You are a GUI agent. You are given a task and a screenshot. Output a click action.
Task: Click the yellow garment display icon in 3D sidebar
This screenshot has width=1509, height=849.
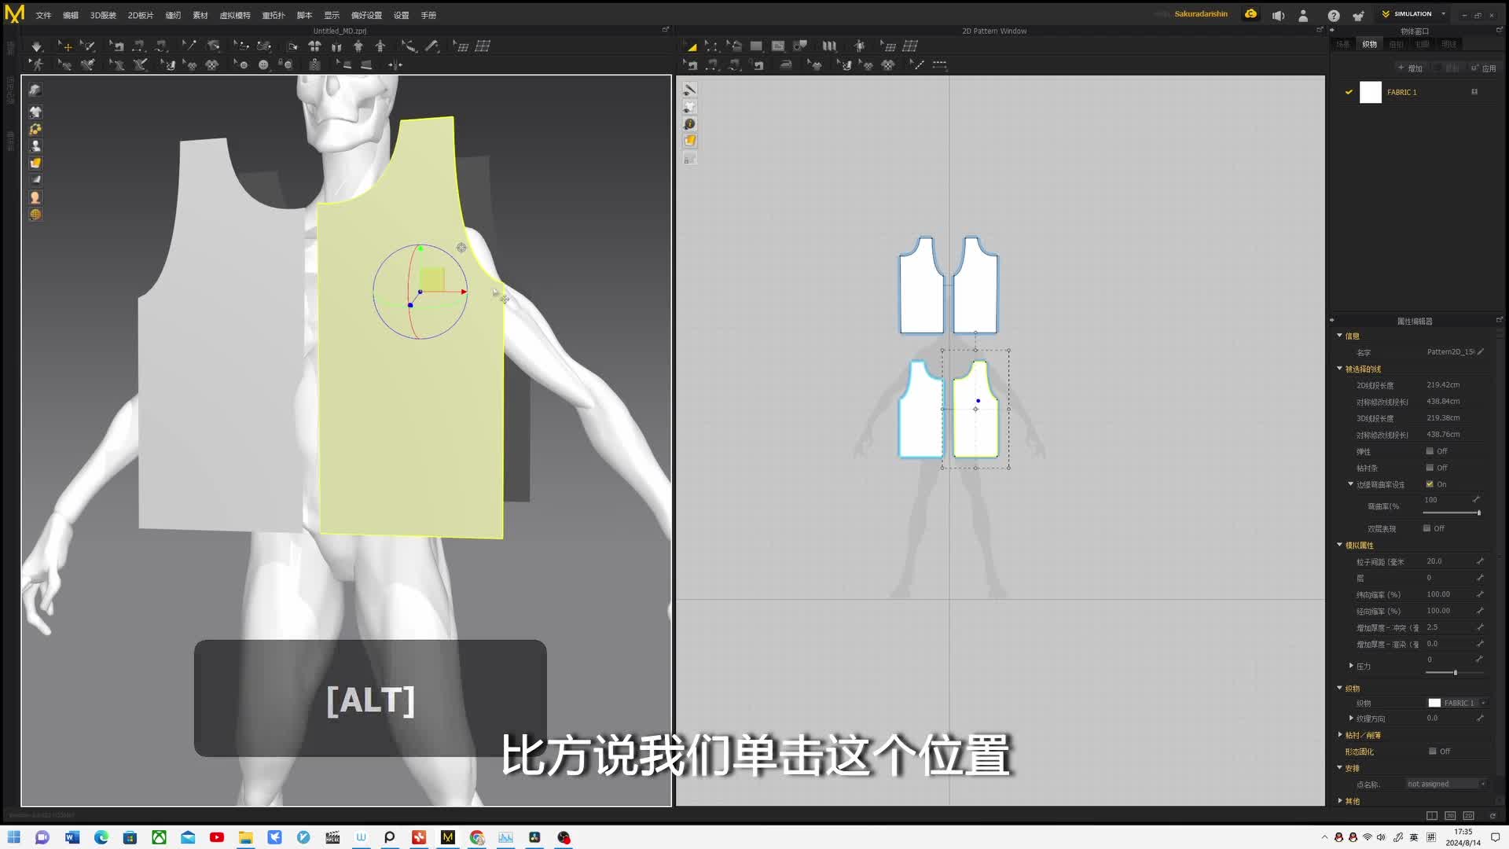click(x=35, y=164)
